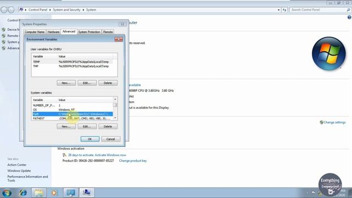Open the help question mark icon
This screenshot has height=198, width=352.
pyautogui.click(x=349, y=17)
